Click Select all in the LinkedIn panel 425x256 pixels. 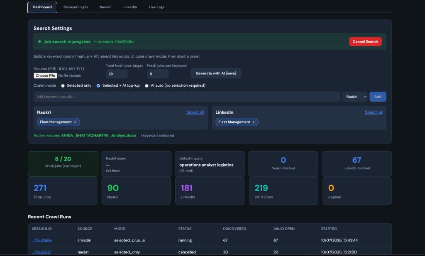click(x=374, y=112)
